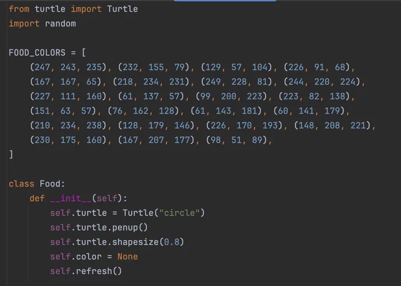Click 'color' in the self.color assignment
The height and width of the screenshot is (286, 401).
(x=88, y=257)
